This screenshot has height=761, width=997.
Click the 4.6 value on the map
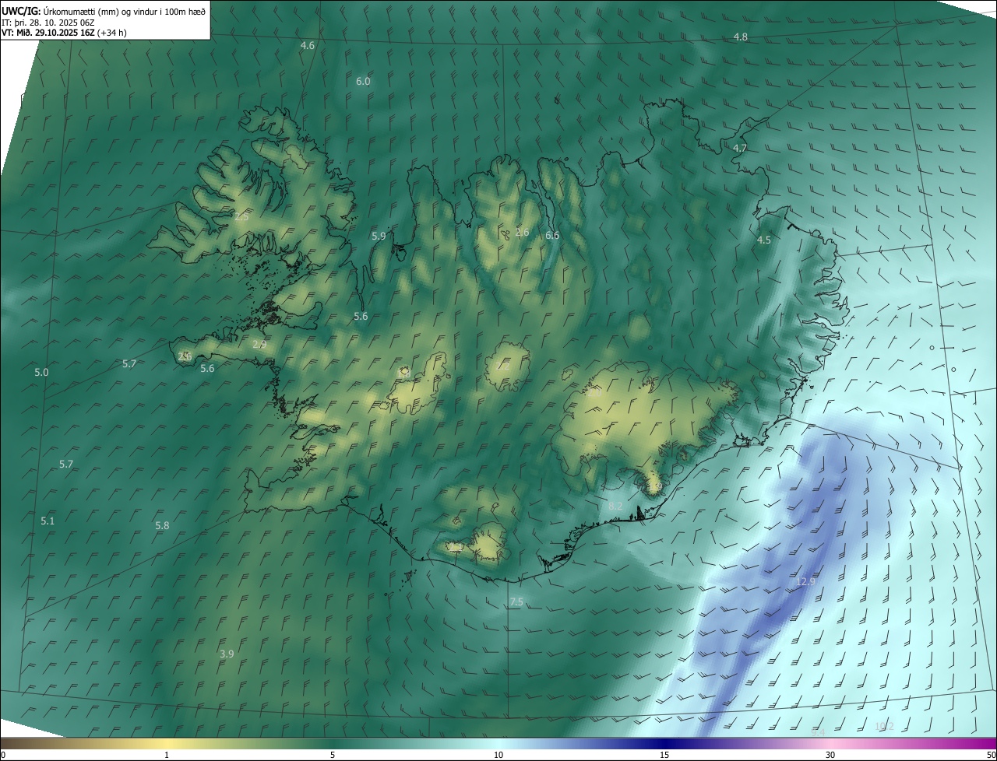coord(308,46)
